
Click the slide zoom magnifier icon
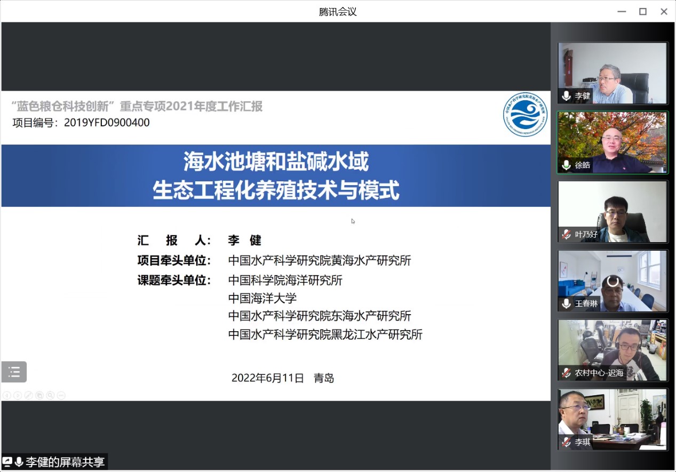(x=50, y=395)
